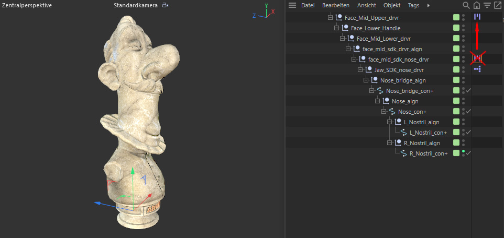Collapse the L_Nostril_algn branch
Viewport: 504px width, 238px height.
(x=390, y=122)
